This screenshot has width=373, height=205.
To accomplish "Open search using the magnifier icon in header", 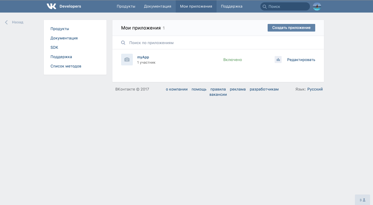I will [x=264, y=6].
